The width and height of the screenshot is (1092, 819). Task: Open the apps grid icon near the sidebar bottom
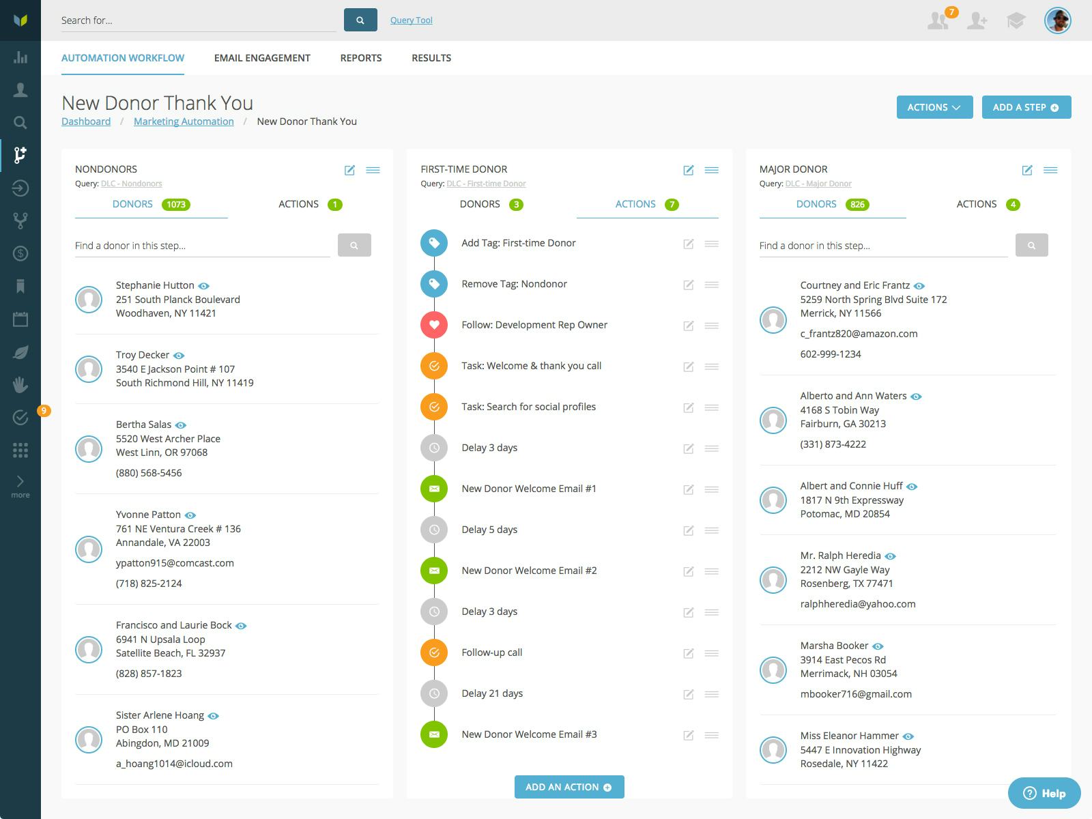pos(20,450)
